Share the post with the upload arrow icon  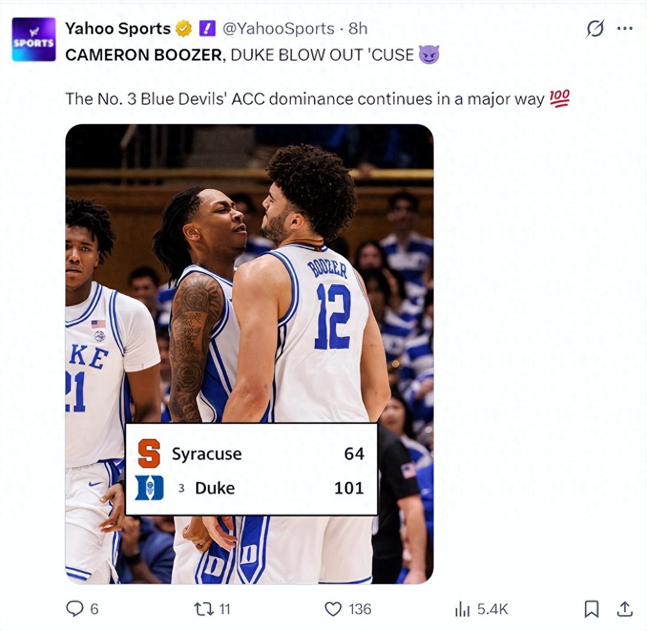(x=624, y=609)
